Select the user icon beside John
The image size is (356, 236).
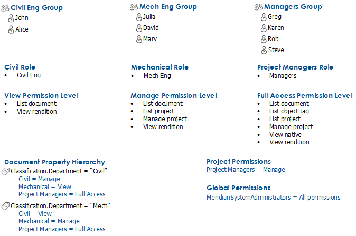tap(11, 18)
